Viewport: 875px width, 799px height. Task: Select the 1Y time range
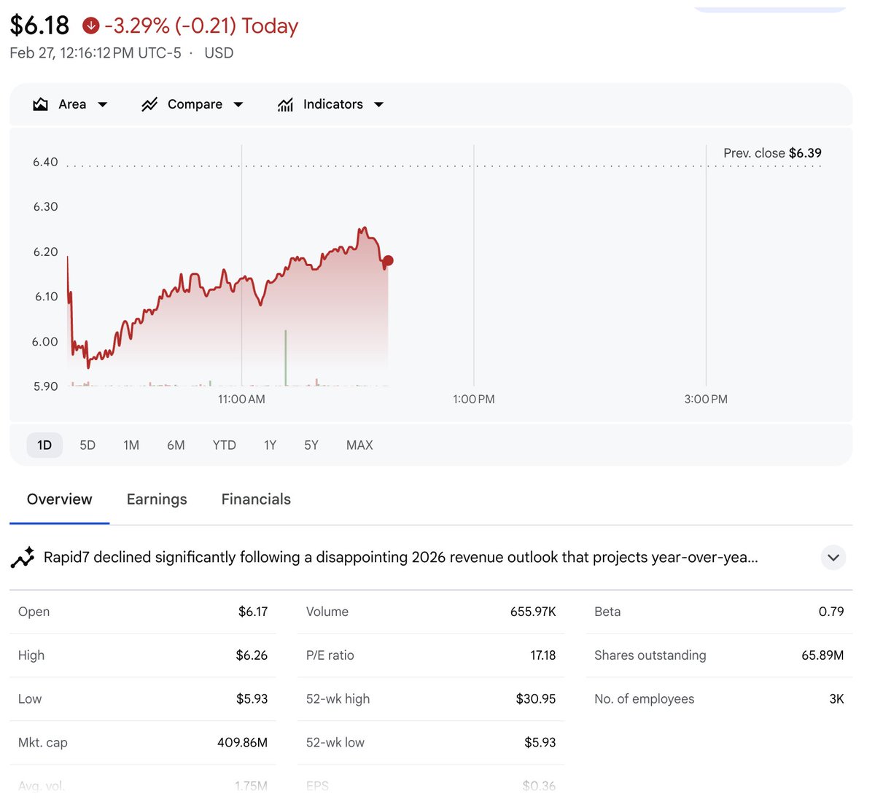tap(270, 445)
